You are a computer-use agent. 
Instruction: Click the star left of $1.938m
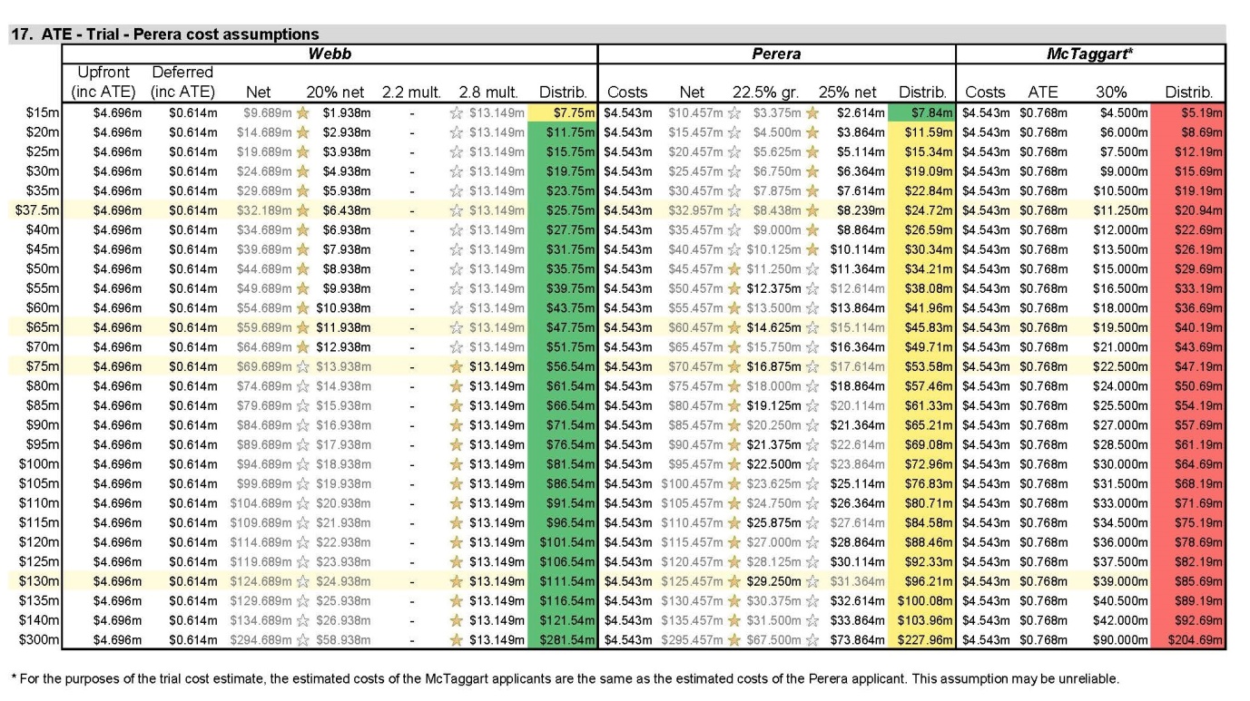(x=303, y=113)
